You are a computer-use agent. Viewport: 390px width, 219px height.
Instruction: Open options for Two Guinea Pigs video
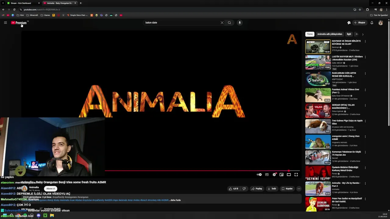click(x=365, y=121)
